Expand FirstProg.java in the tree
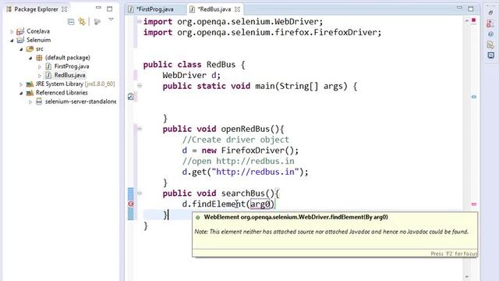 click(x=40, y=66)
